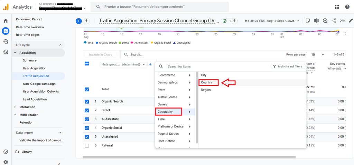354x165 pixels.
Task: Click the Direct green legend marker
Action: point(120,43)
